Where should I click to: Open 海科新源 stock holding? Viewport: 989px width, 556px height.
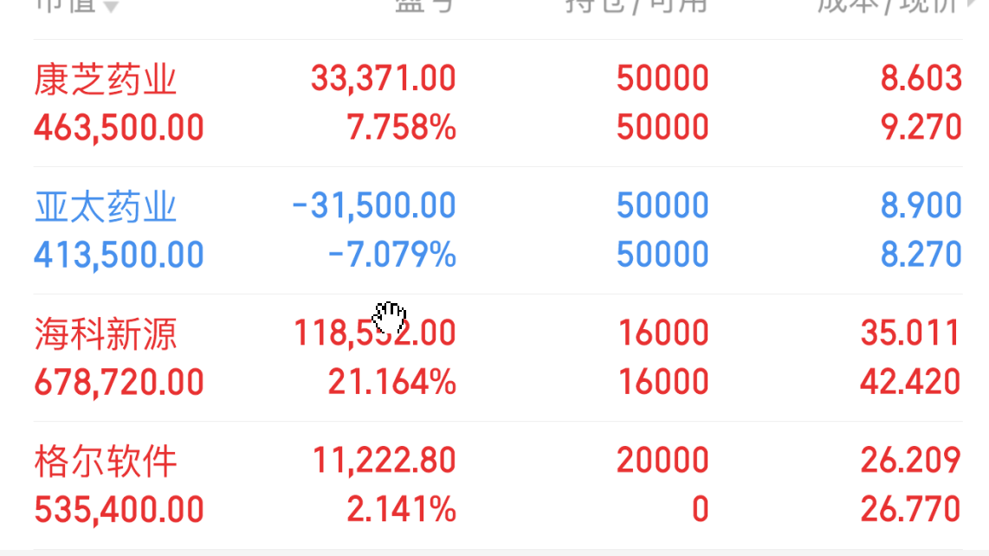coord(498,358)
